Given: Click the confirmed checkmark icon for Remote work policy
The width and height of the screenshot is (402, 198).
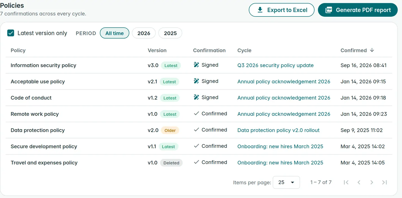Looking at the screenshot, I should pyautogui.click(x=196, y=113).
